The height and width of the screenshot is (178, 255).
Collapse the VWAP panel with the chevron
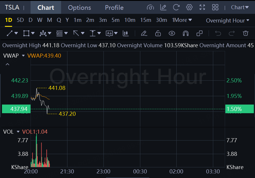click(x=7, y=64)
